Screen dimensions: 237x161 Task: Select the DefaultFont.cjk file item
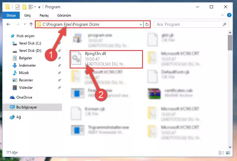click(x=168, y=76)
